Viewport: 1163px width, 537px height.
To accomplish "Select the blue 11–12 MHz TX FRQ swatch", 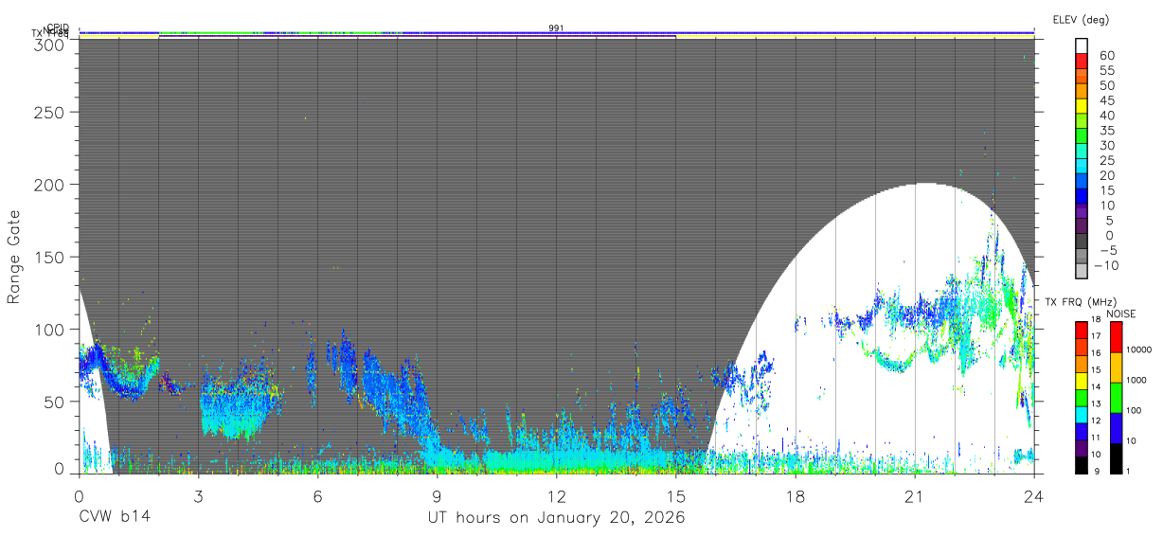I will pyautogui.click(x=1082, y=432).
